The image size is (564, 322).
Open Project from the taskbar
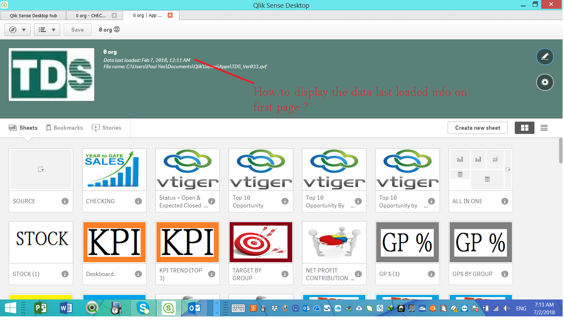[40, 308]
